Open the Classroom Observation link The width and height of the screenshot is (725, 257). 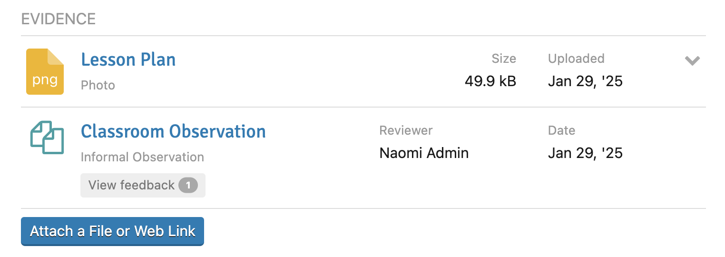click(x=173, y=131)
